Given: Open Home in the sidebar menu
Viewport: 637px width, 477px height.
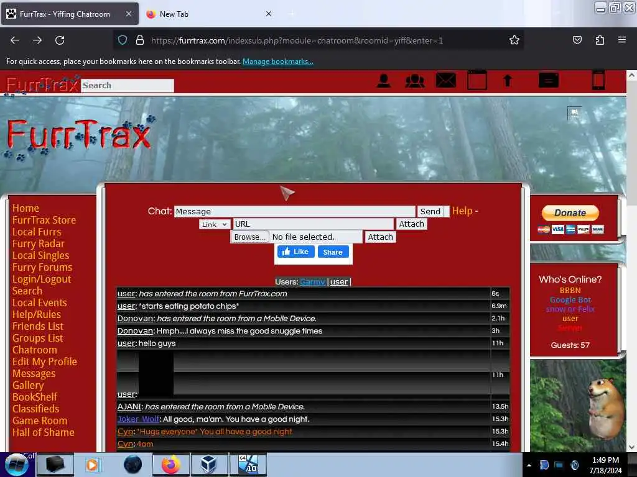Looking at the screenshot, I should pyautogui.click(x=26, y=208).
